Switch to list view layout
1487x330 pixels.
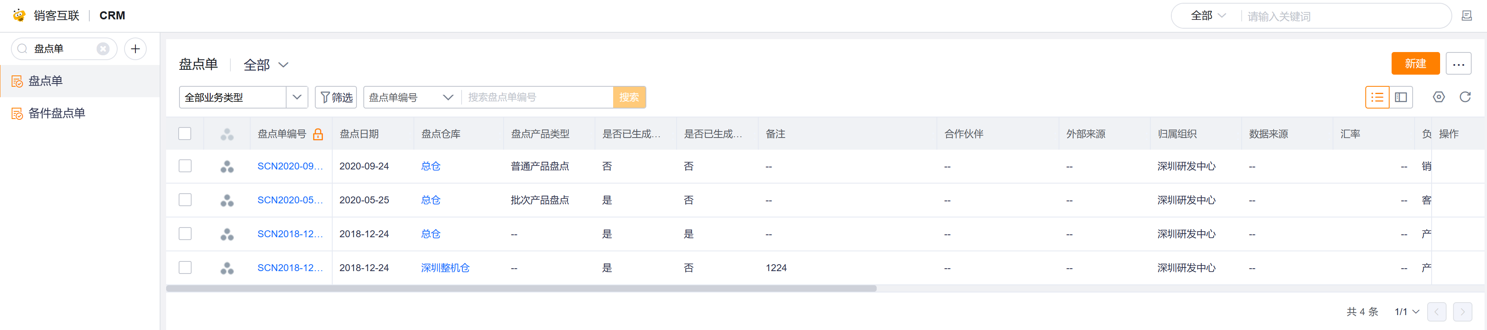pyautogui.click(x=1377, y=97)
